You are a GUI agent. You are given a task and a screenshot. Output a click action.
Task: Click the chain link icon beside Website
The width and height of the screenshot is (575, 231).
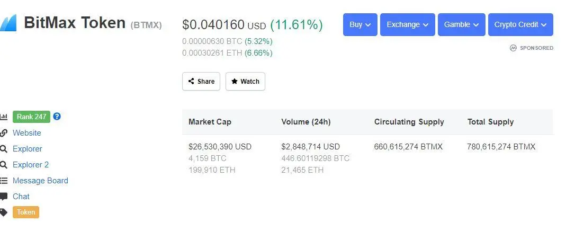pos(4,133)
